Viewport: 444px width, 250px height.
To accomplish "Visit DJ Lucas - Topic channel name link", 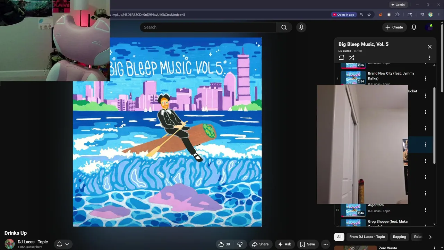I will pos(33,242).
